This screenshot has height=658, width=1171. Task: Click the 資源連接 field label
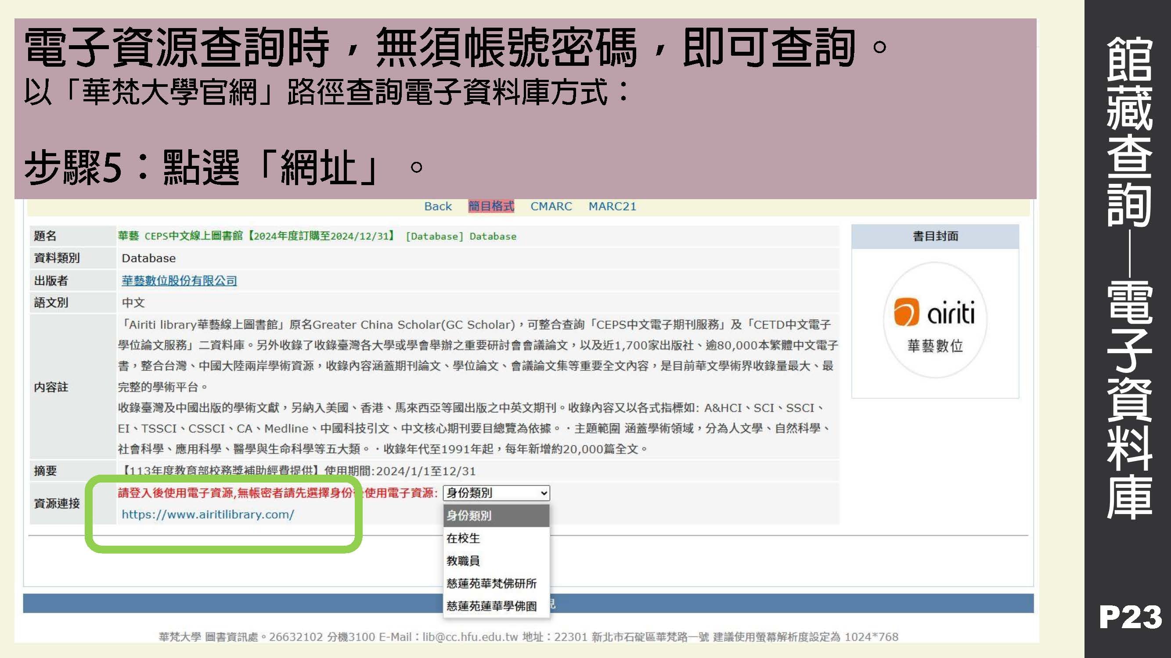pyautogui.click(x=57, y=504)
